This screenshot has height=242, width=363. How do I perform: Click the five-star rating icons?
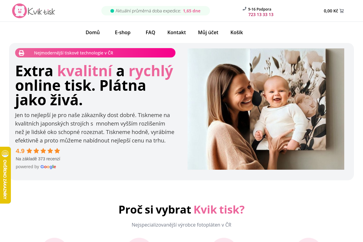(x=43, y=151)
